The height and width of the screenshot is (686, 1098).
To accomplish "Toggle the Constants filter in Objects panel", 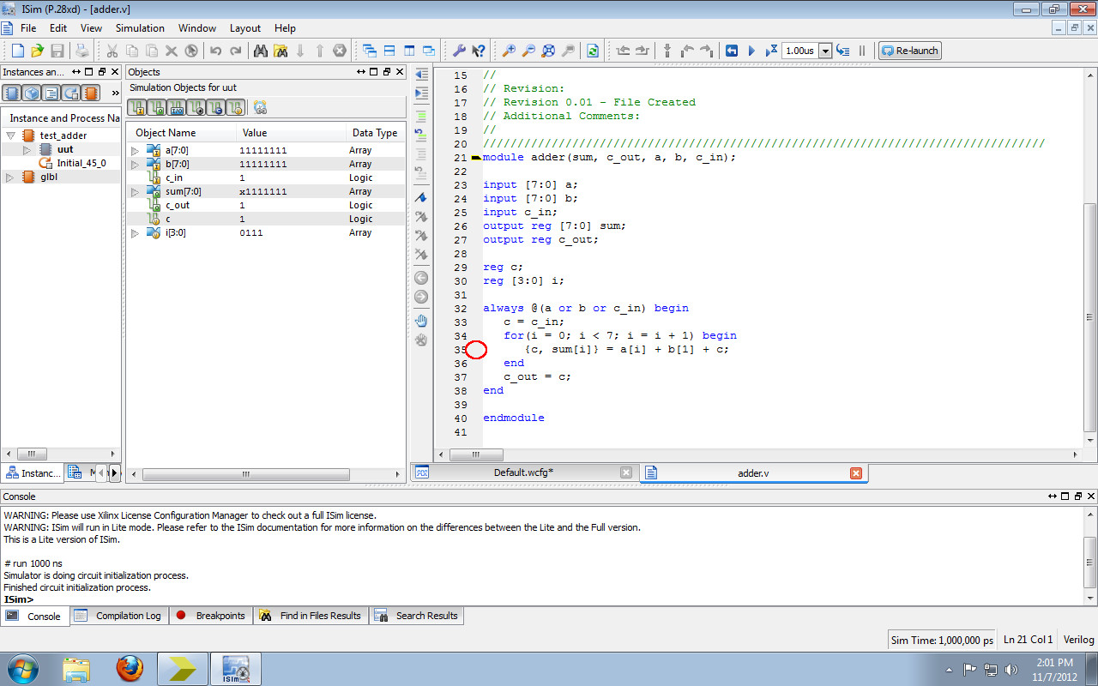I will point(216,108).
